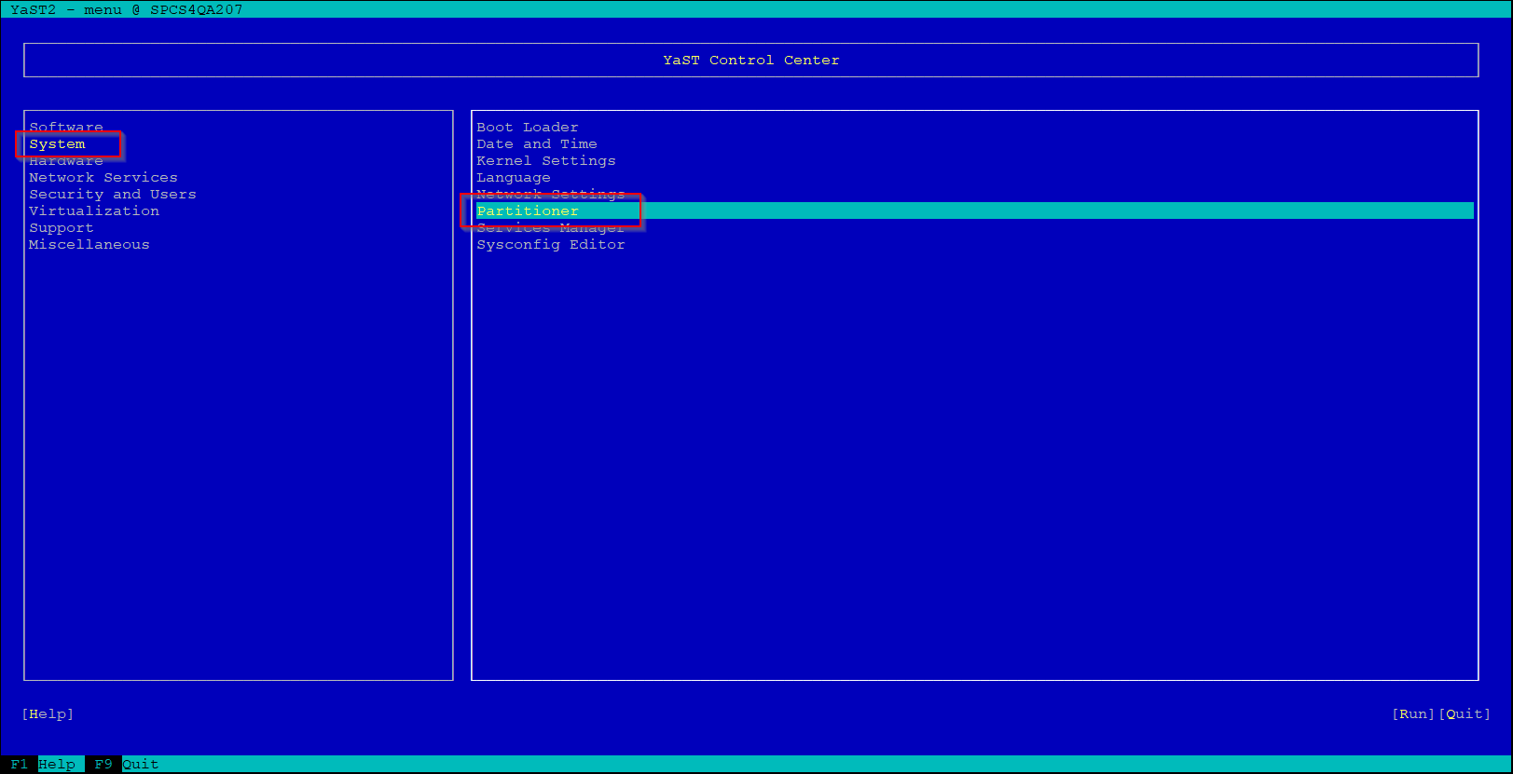This screenshot has width=1513, height=774.
Task: Open the Hardware category
Action: click(x=66, y=161)
